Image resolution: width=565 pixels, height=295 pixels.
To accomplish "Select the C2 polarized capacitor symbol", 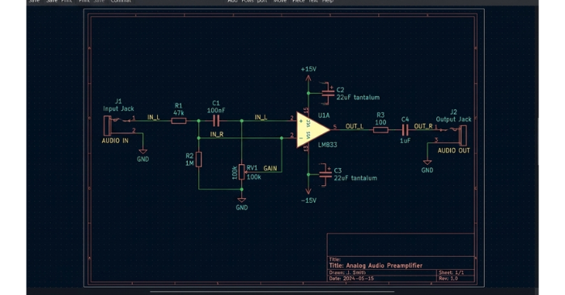I will [x=328, y=94].
